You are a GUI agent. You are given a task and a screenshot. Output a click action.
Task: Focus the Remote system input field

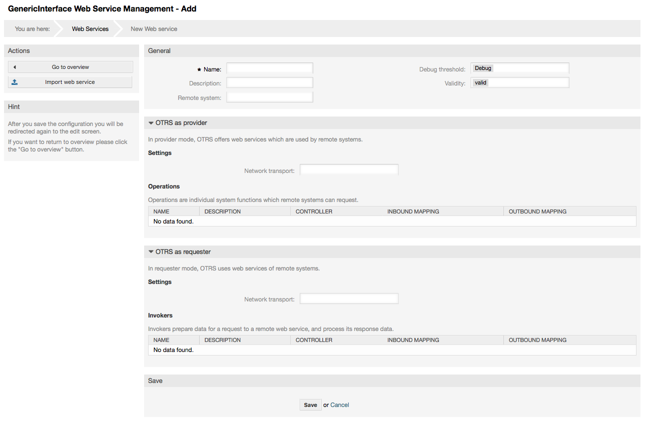point(270,97)
